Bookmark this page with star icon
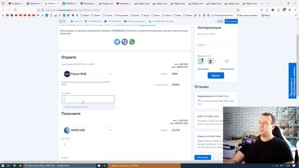The height and width of the screenshot is (168, 299). tap(238, 10)
